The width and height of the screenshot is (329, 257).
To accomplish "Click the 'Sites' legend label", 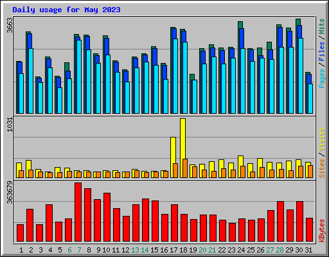I will pos(322,168).
